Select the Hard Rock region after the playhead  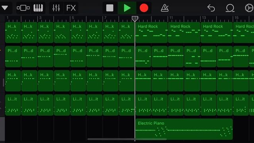click(x=152, y=33)
